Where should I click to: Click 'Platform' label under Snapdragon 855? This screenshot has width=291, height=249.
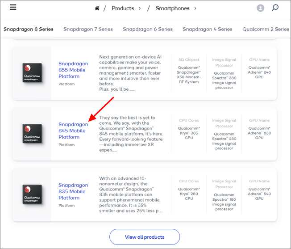coord(67,84)
